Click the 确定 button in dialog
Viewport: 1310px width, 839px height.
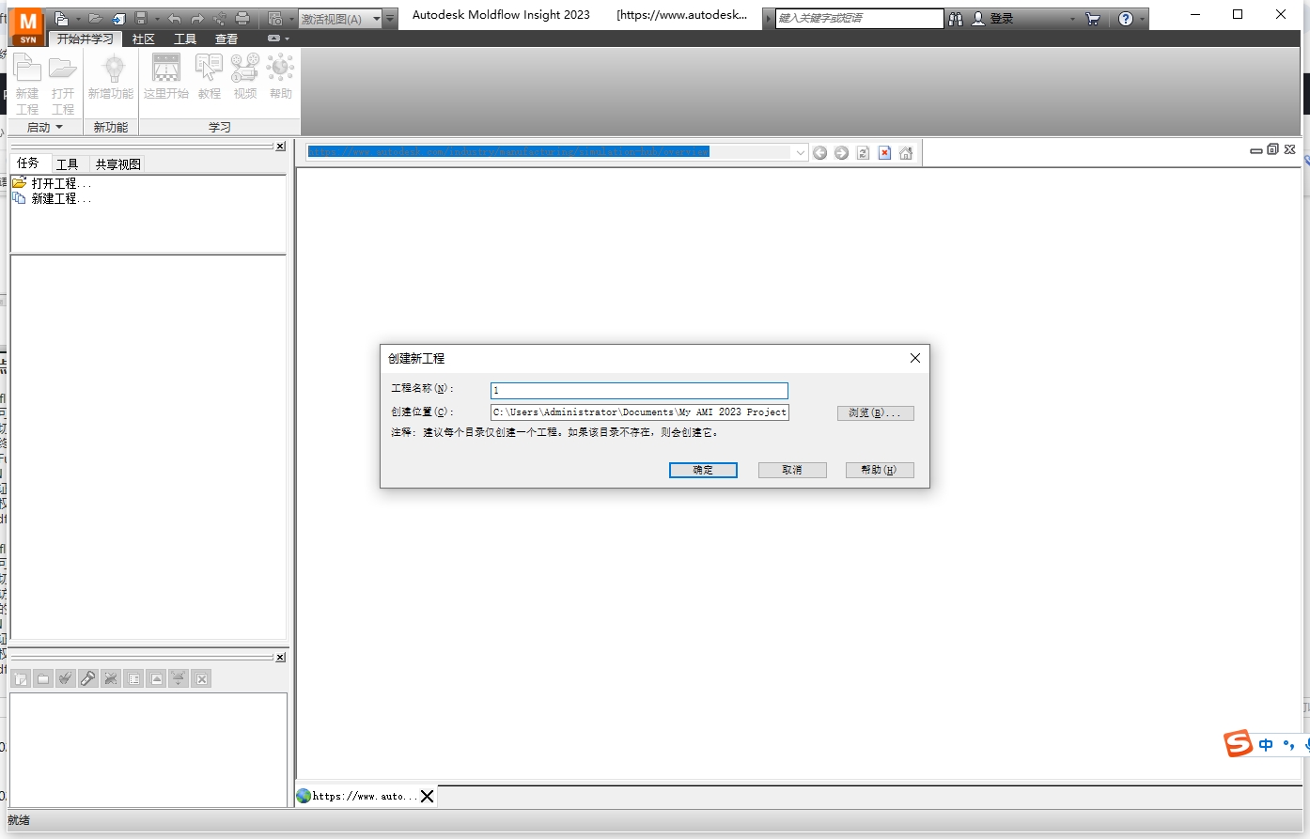click(703, 470)
